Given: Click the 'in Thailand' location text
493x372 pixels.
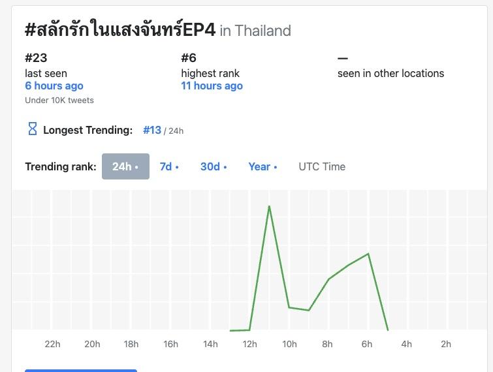Looking at the screenshot, I should (x=255, y=31).
